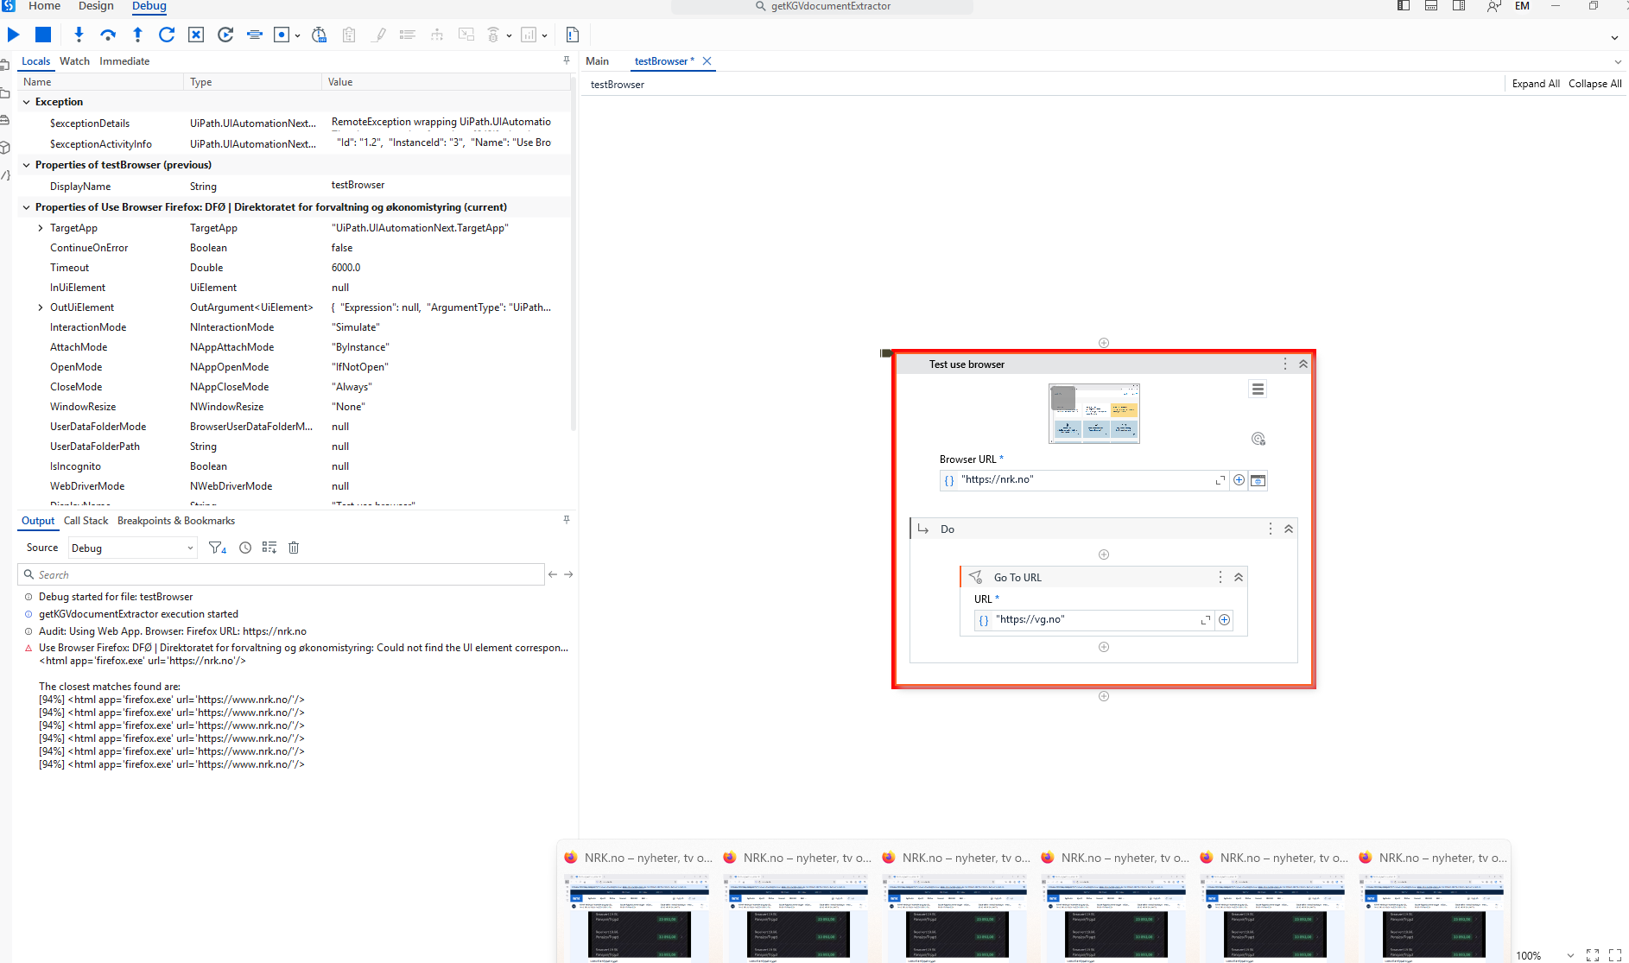Switch to the Call Stack tab
1629x963 pixels.
pos(86,521)
